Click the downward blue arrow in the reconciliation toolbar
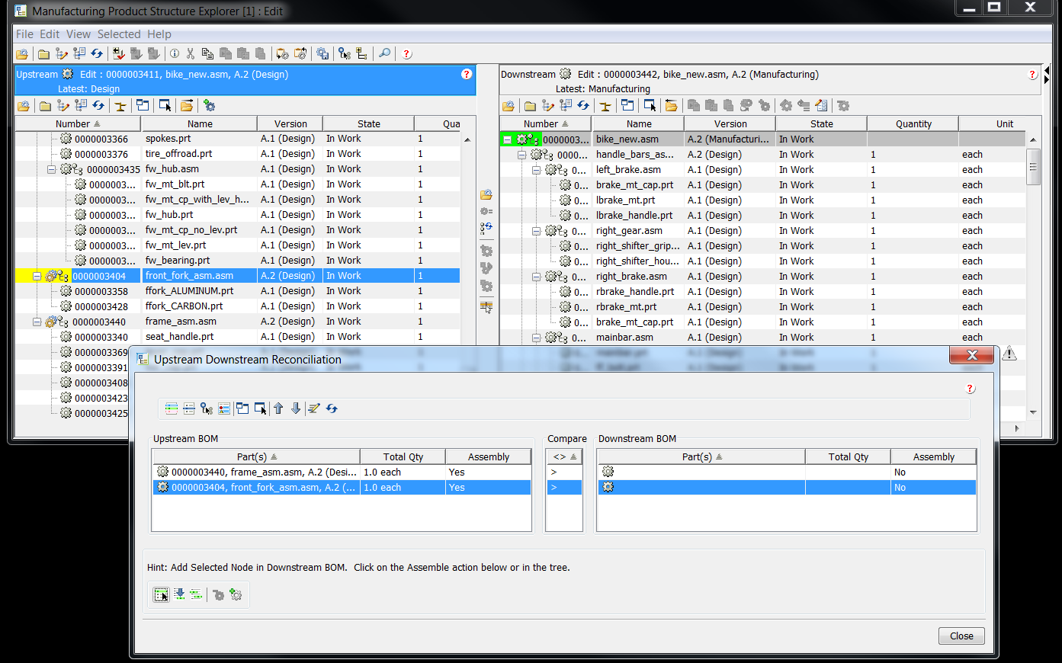 [x=296, y=408]
